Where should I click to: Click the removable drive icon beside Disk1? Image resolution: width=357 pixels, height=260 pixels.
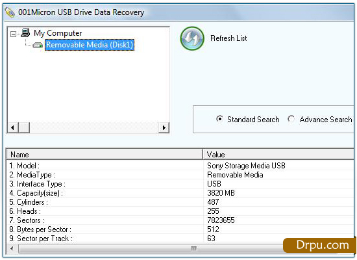(38, 45)
